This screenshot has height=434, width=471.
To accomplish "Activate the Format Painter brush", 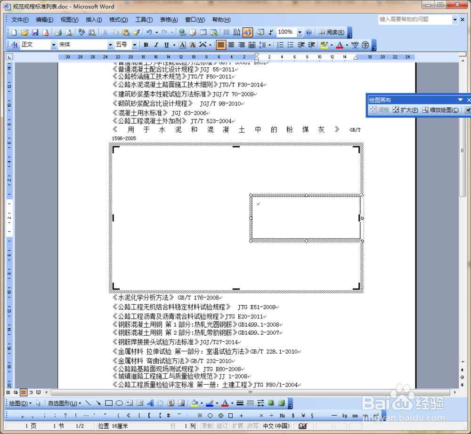I will coord(137,32).
